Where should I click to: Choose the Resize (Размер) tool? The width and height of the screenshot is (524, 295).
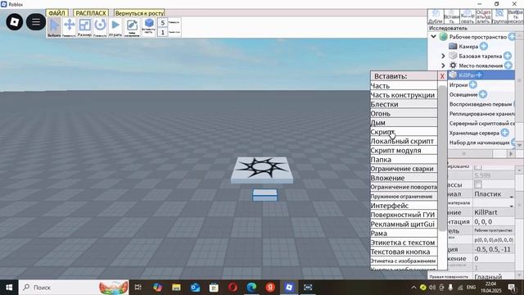(84, 27)
